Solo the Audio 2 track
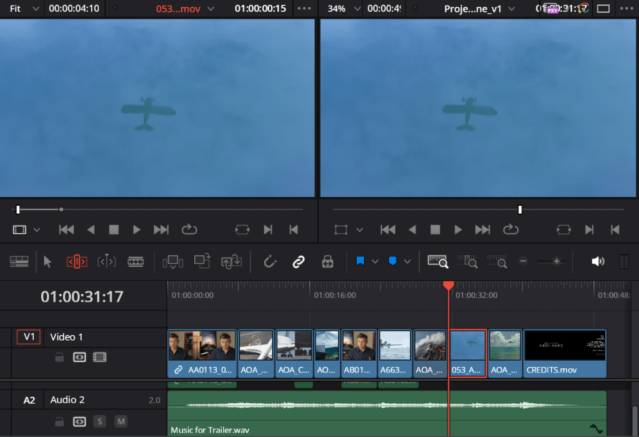The image size is (639, 437). [99, 422]
